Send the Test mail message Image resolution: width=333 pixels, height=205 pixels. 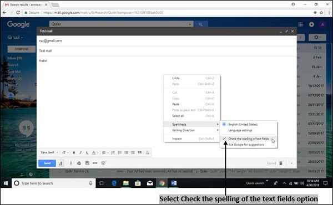pyautogui.click(x=47, y=163)
